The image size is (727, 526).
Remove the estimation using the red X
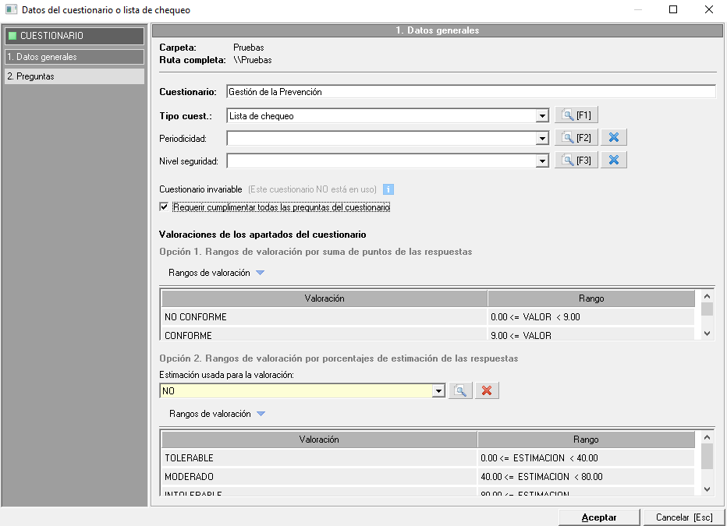click(x=487, y=390)
